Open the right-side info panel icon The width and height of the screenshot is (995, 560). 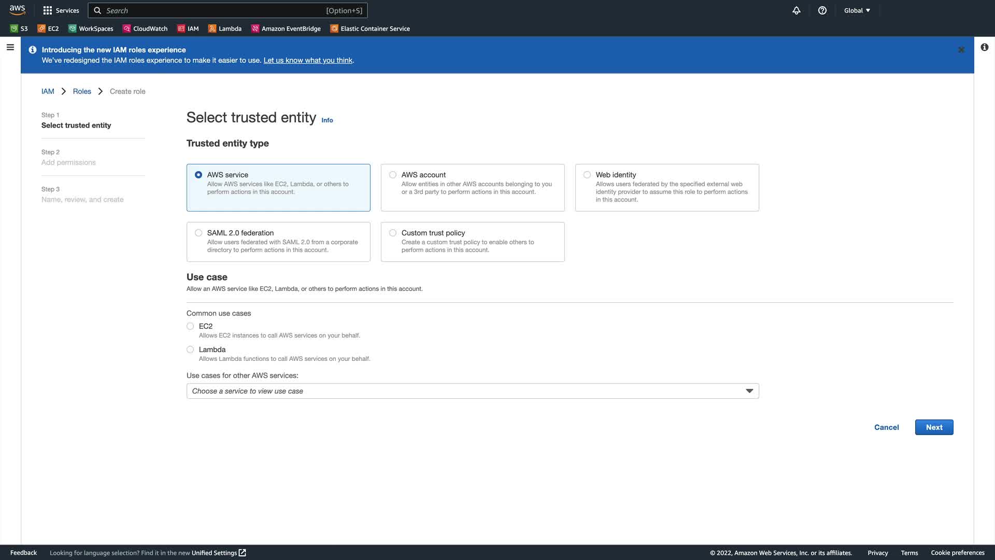984,47
